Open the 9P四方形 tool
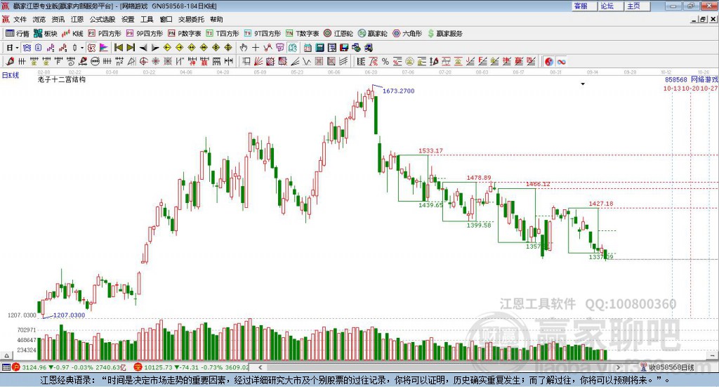The height and width of the screenshot is (387, 719). [x=145, y=34]
